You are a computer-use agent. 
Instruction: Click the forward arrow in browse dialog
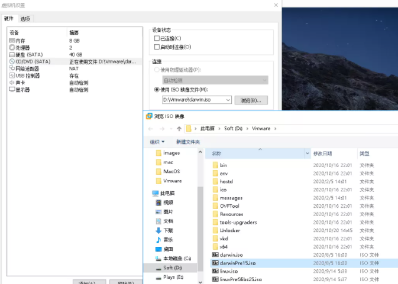point(162,129)
